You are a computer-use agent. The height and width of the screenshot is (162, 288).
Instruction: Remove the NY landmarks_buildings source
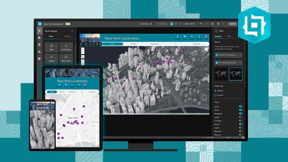(x=240, y=63)
